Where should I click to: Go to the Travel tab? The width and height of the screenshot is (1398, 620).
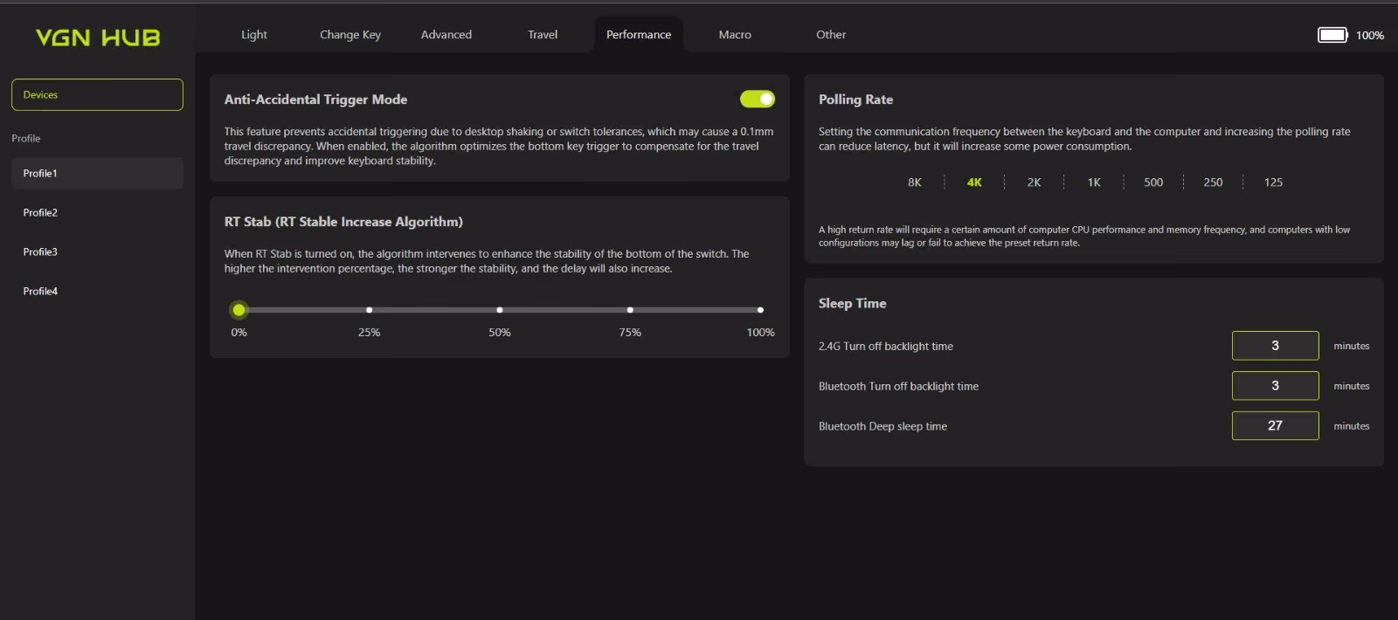pyautogui.click(x=543, y=35)
